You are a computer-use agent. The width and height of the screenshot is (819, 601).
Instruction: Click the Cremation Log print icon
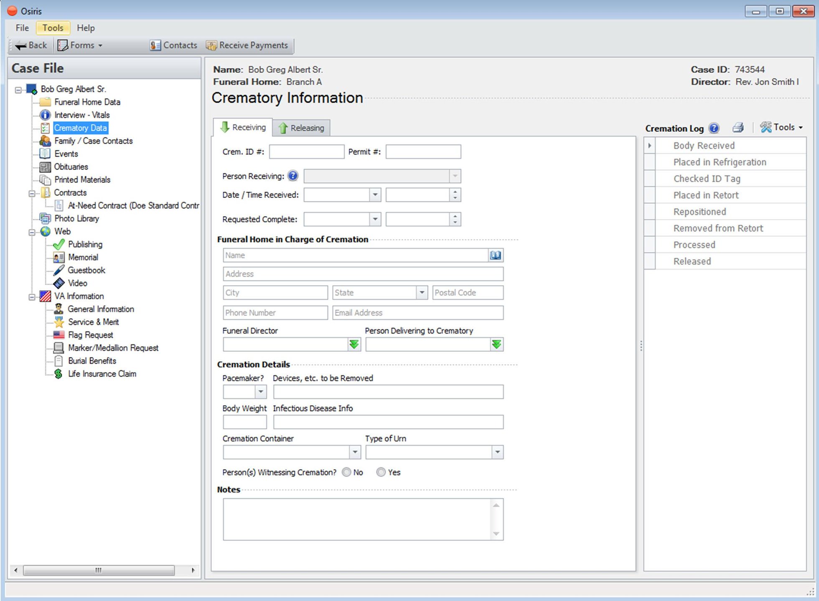click(x=738, y=128)
